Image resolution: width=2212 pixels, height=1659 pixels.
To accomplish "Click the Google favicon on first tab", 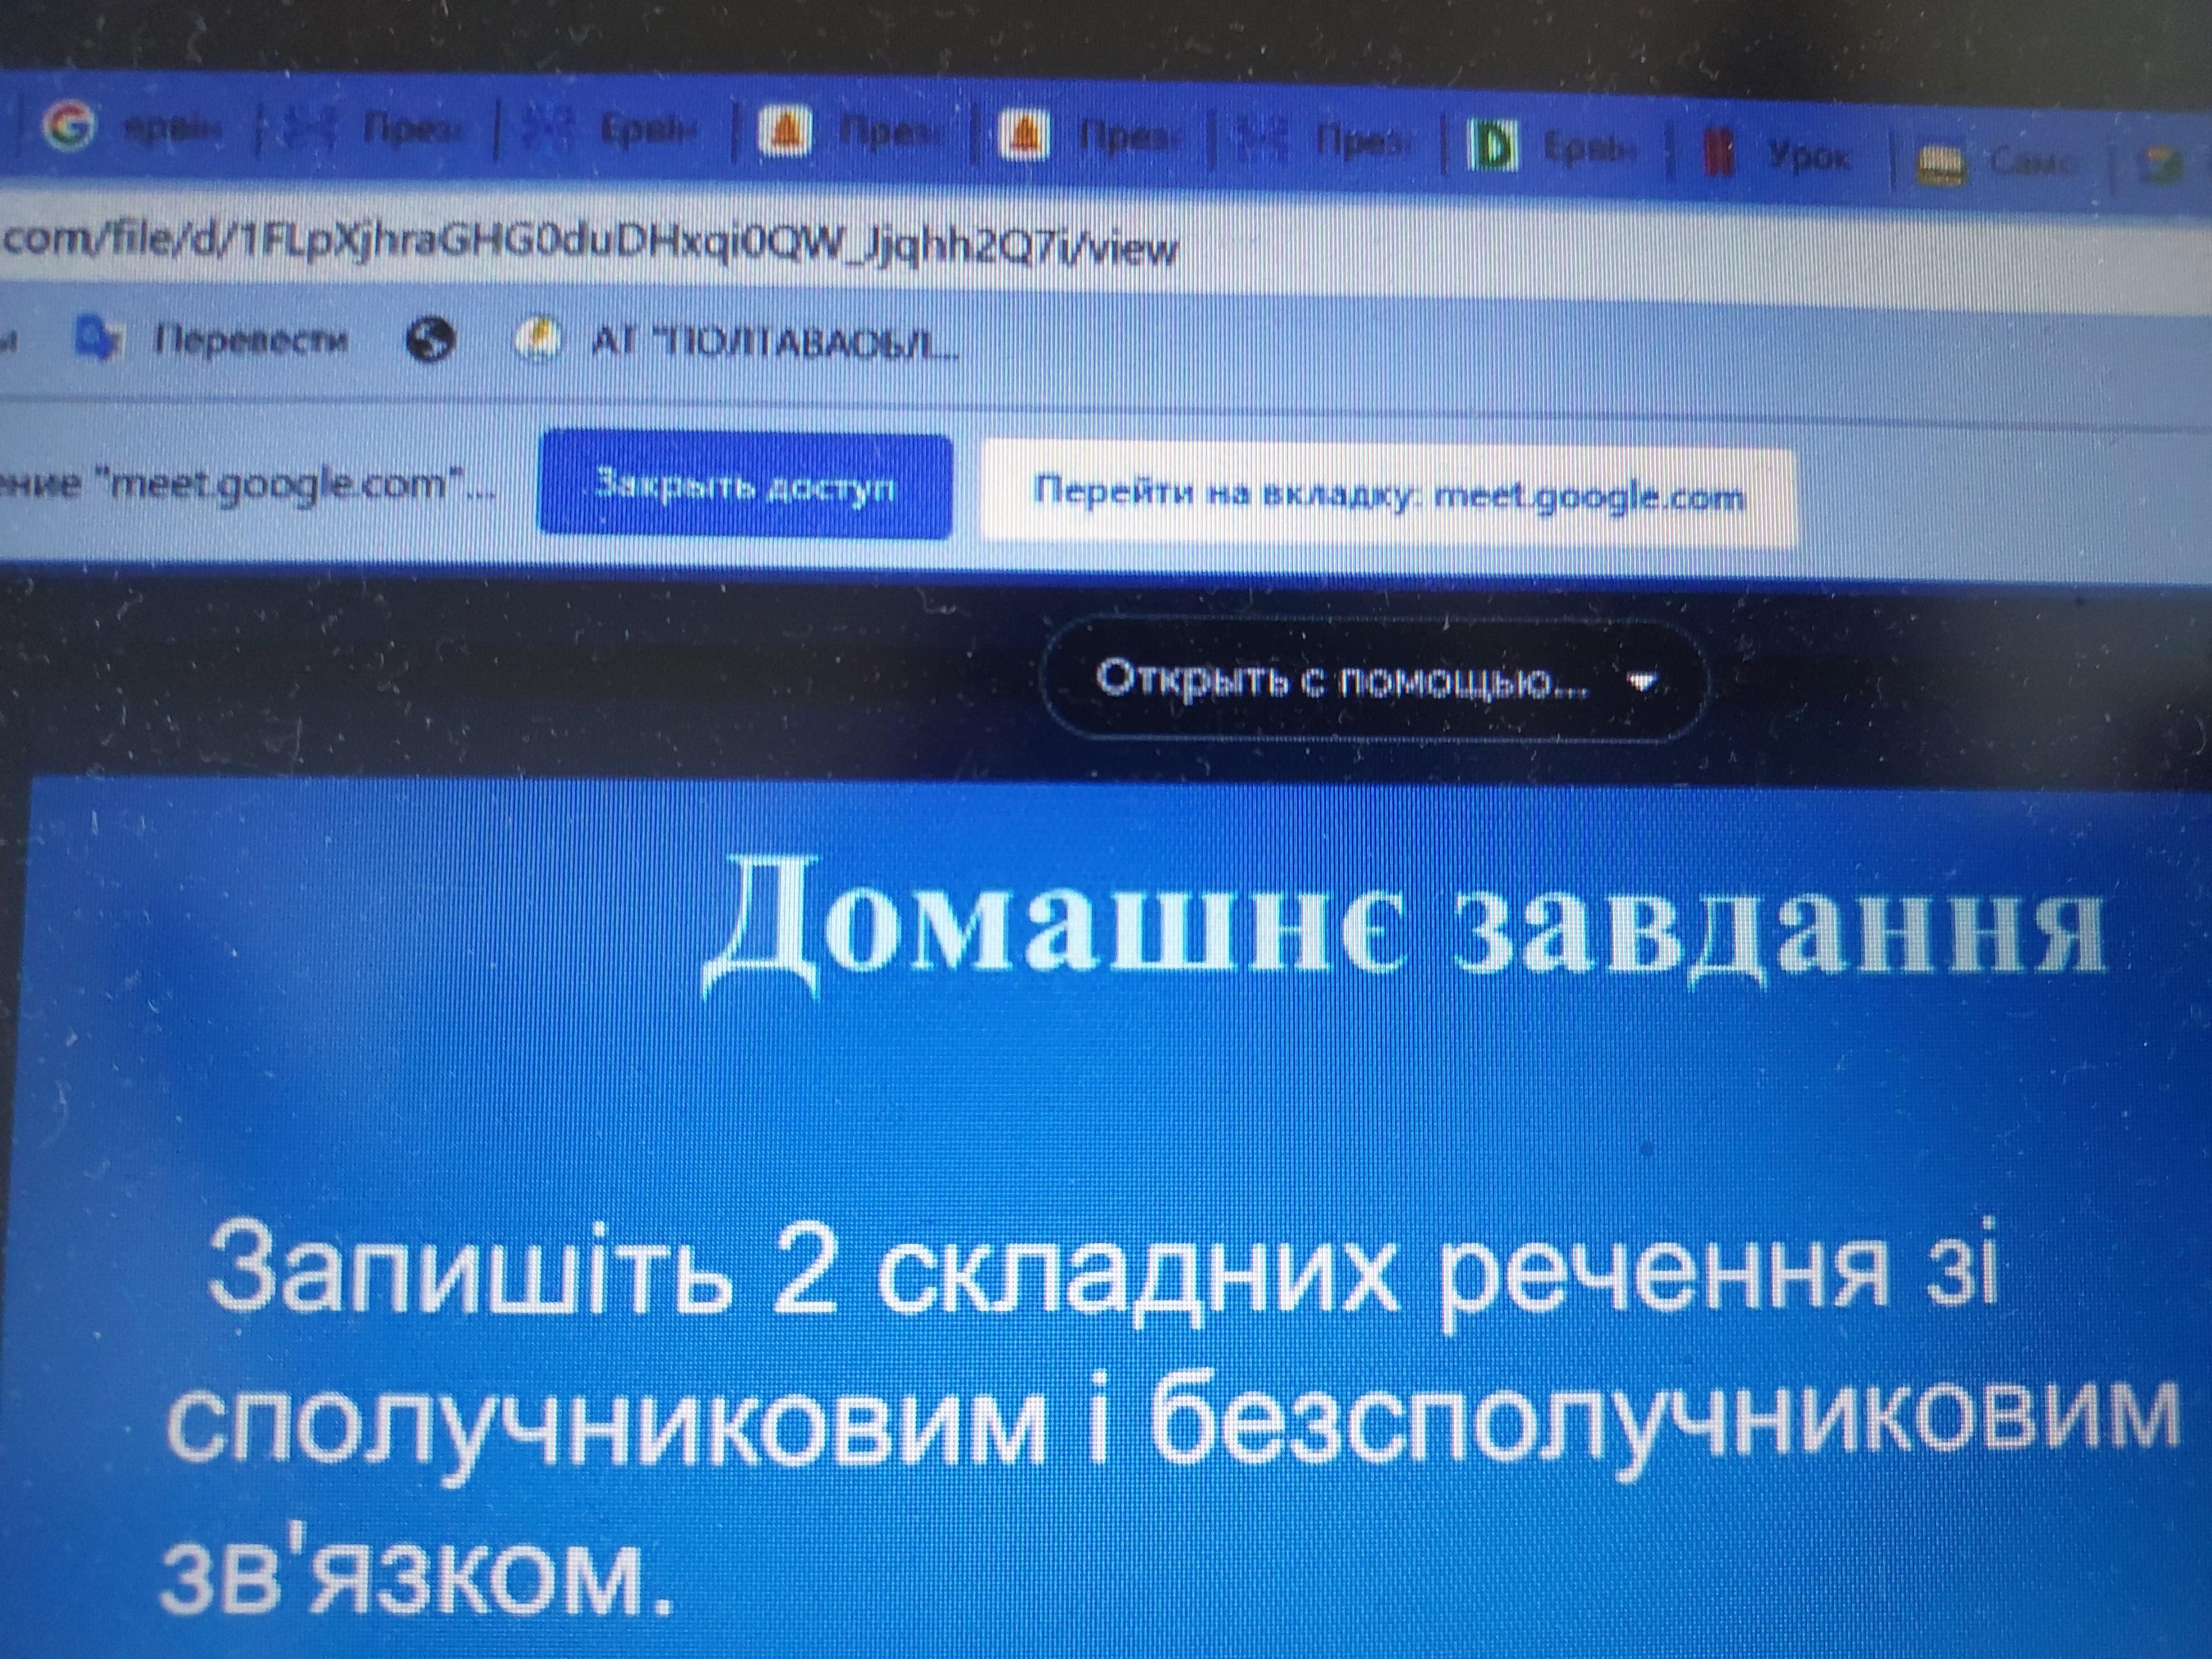I will coord(70,125).
